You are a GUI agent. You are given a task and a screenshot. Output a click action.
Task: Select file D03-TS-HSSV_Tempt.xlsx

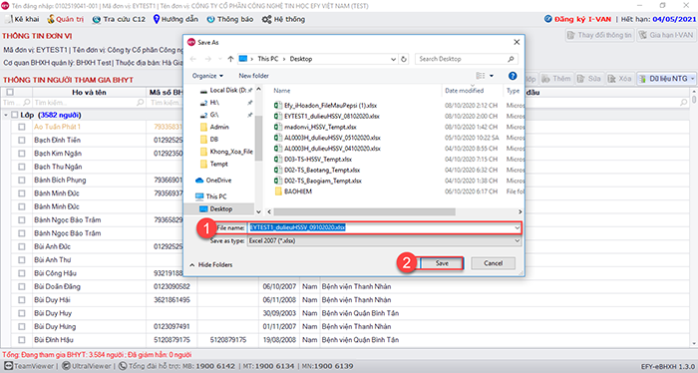point(313,159)
